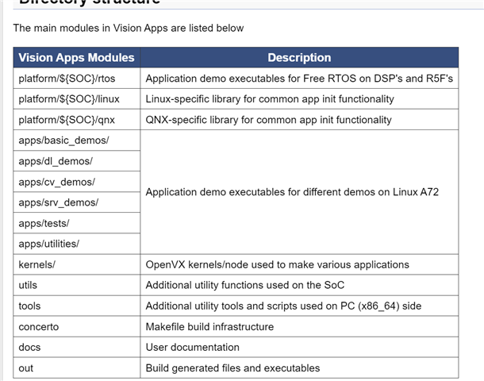Select the utils module cell

point(76,285)
